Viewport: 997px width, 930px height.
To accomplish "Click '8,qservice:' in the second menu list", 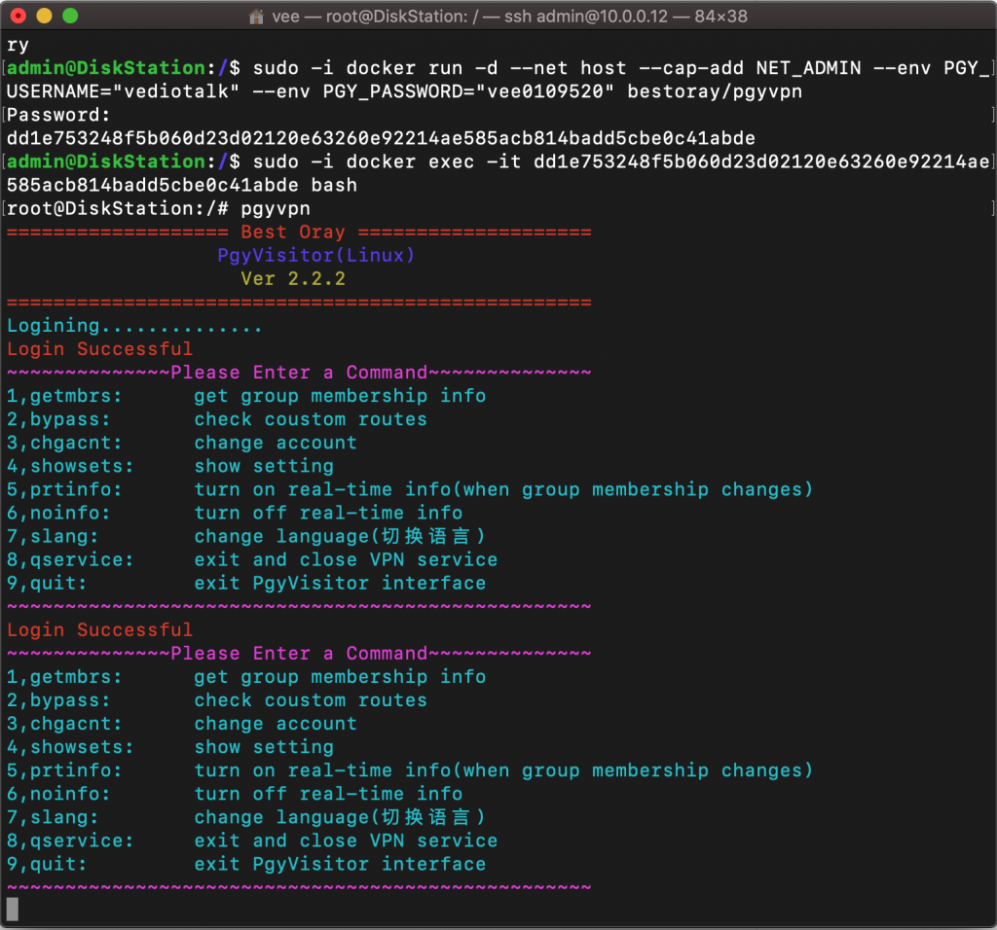I will [x=70, y=841].
